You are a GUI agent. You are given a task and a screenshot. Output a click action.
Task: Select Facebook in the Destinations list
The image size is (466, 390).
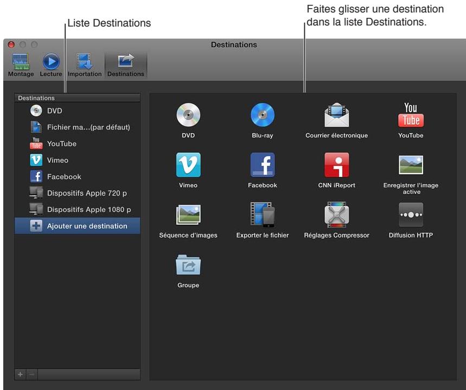[77, 177]
